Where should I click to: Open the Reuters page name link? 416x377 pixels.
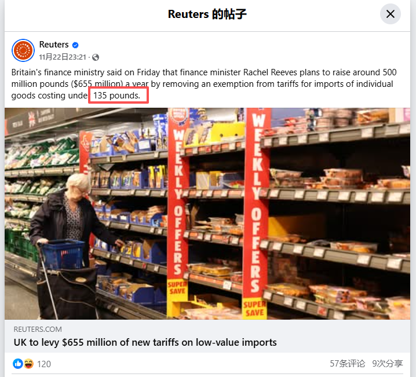tap(54, 45)
